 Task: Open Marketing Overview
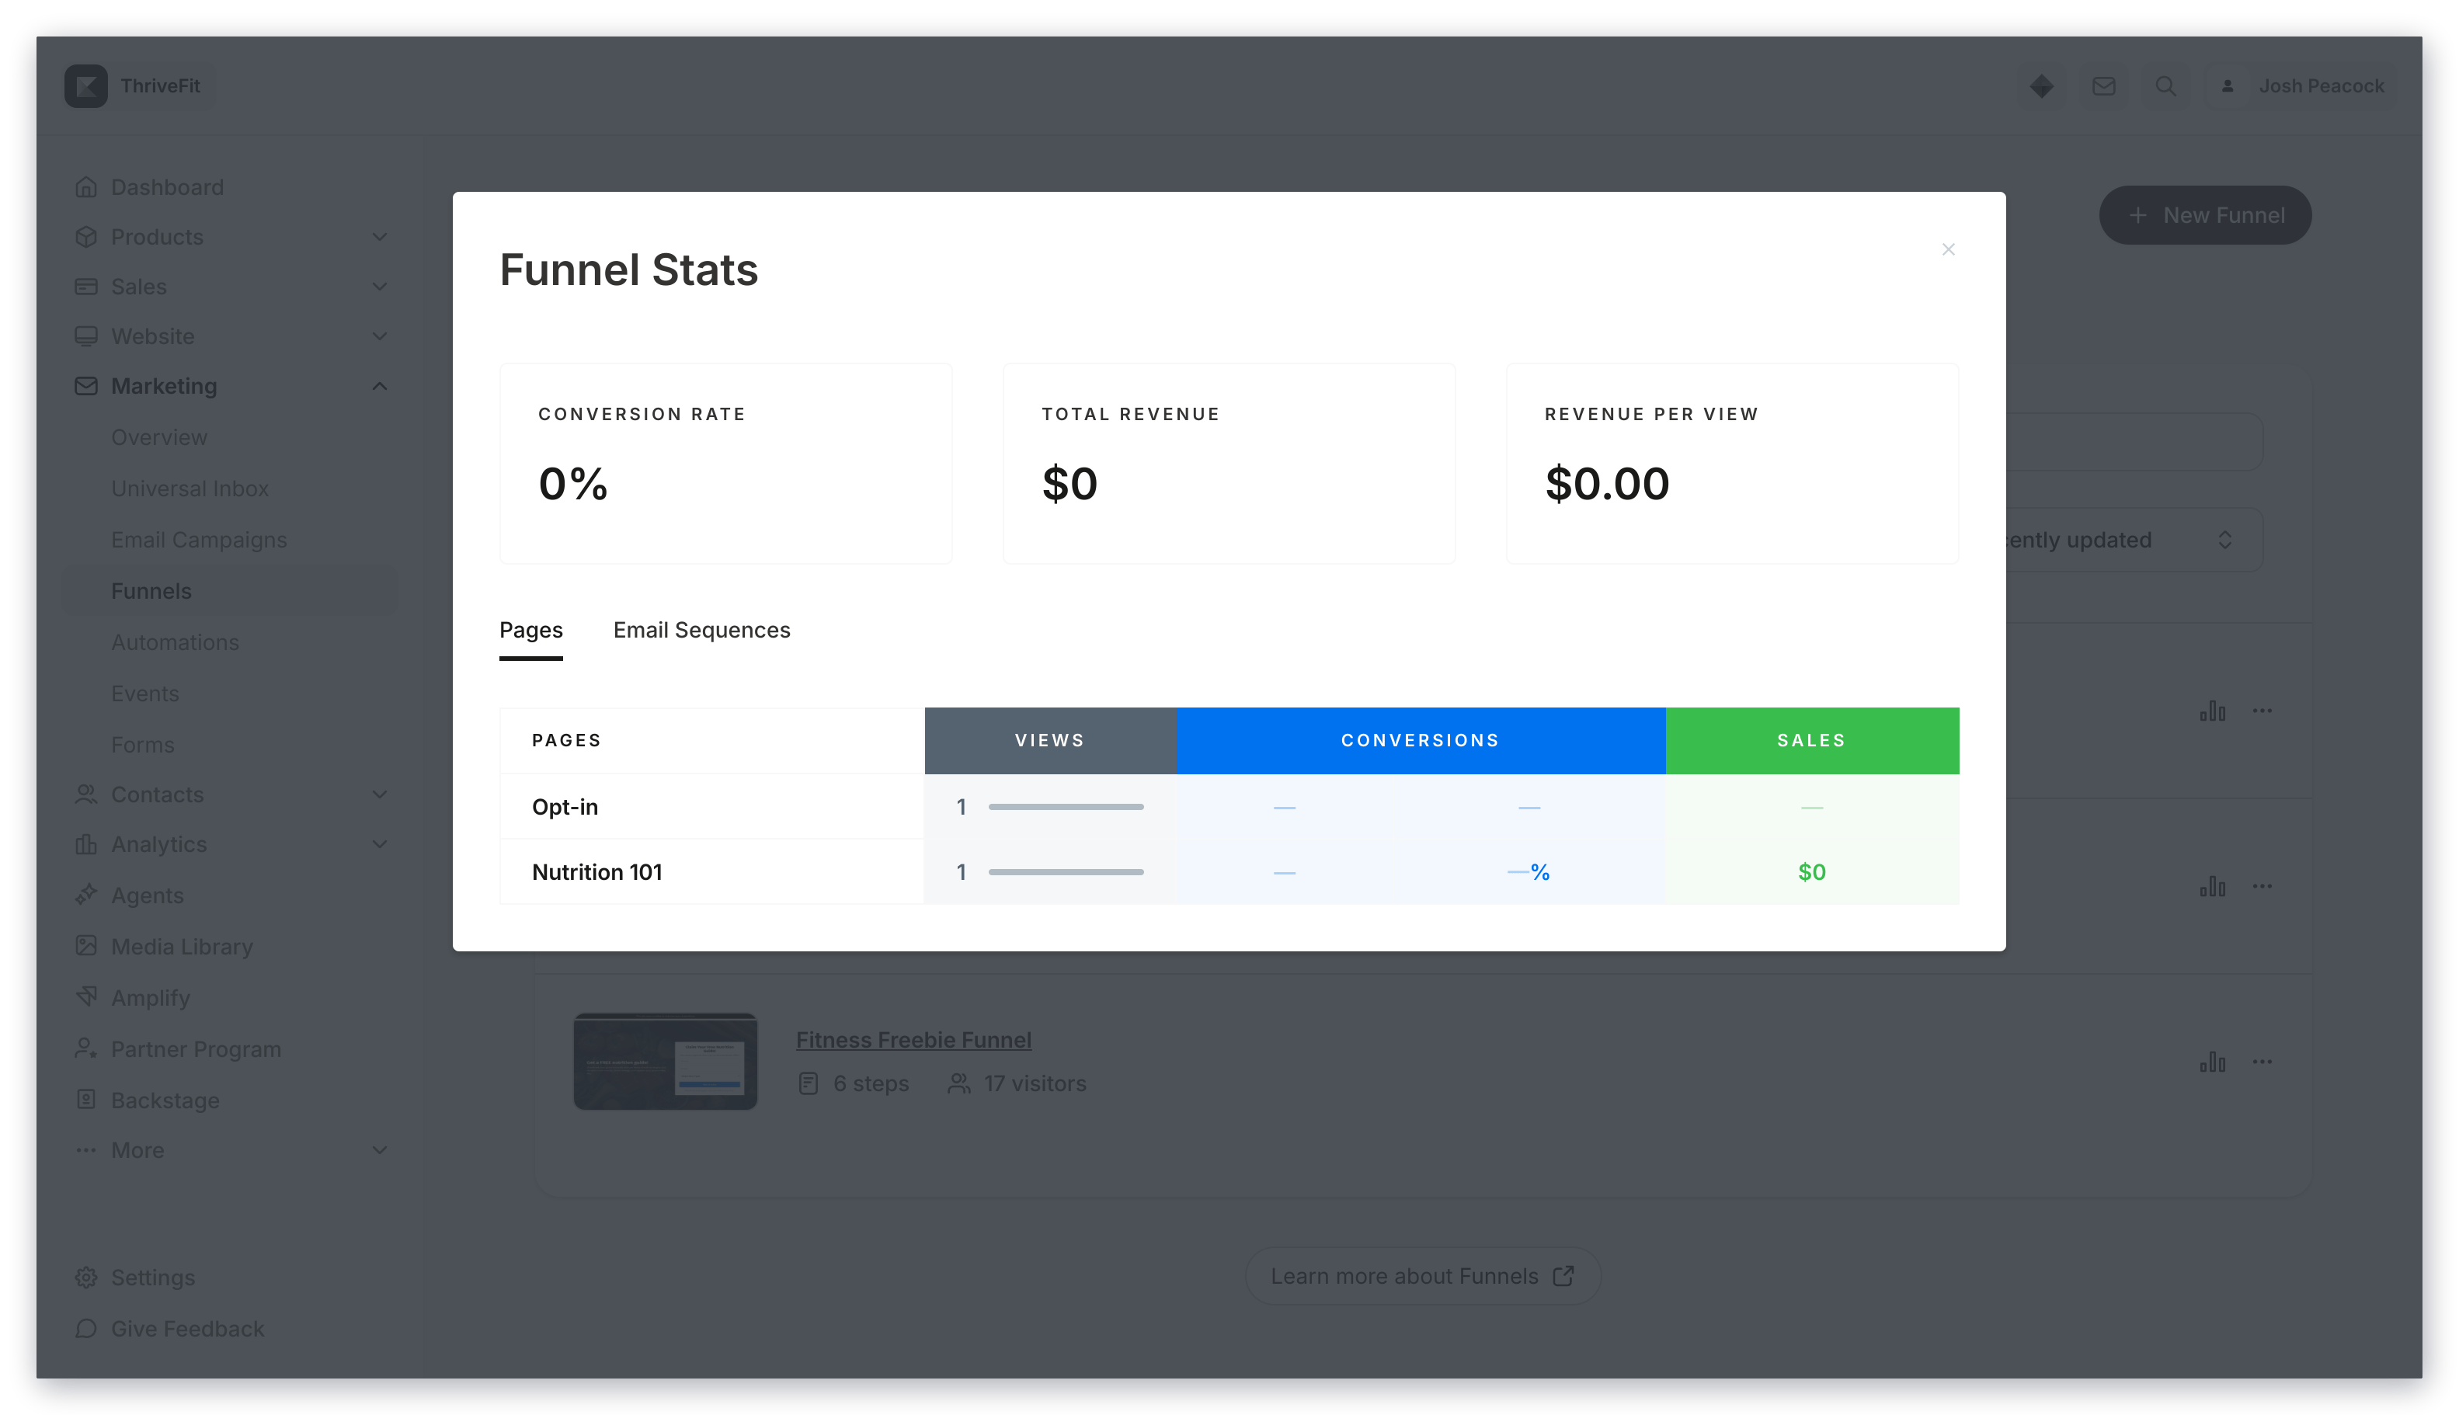158,437
